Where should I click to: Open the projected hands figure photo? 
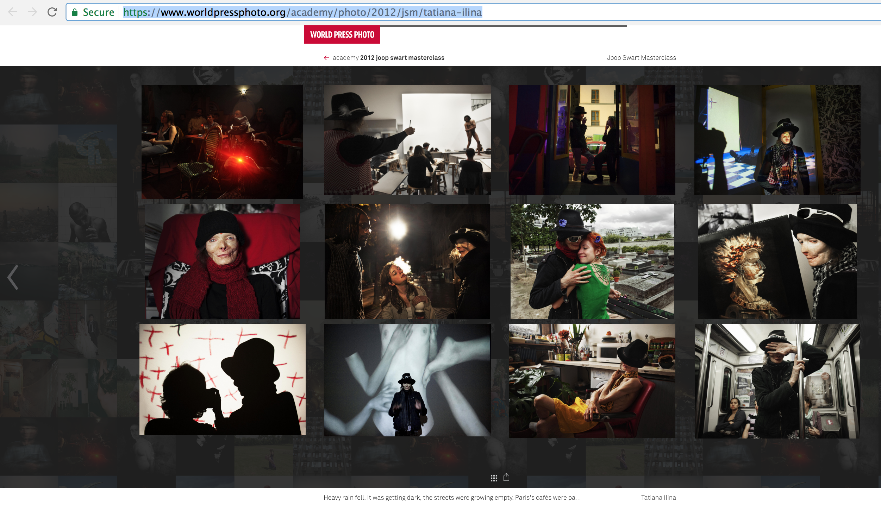pyautogui.click(x=407, y=380)
